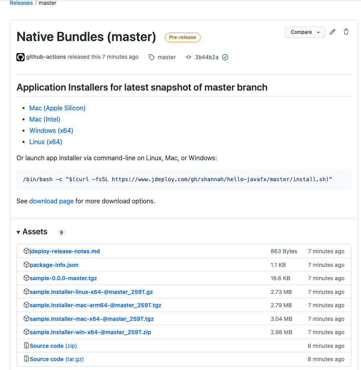Collapse the Assets section triangle
This screenshot has height=370, width=361.
18,232
